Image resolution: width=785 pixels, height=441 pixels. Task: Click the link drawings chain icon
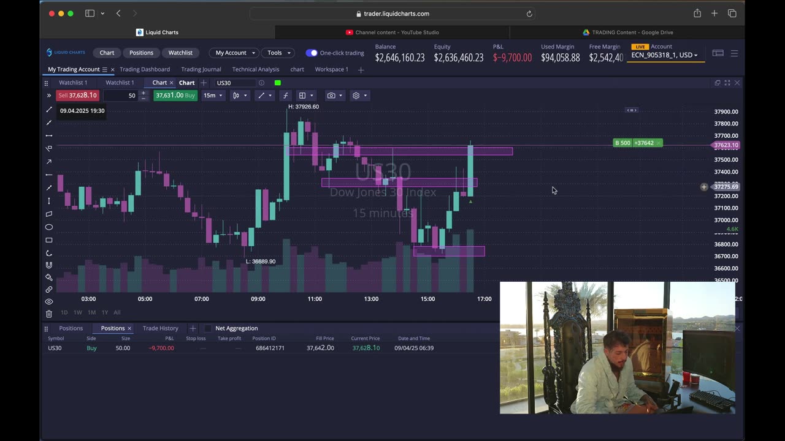pos(49,289)
